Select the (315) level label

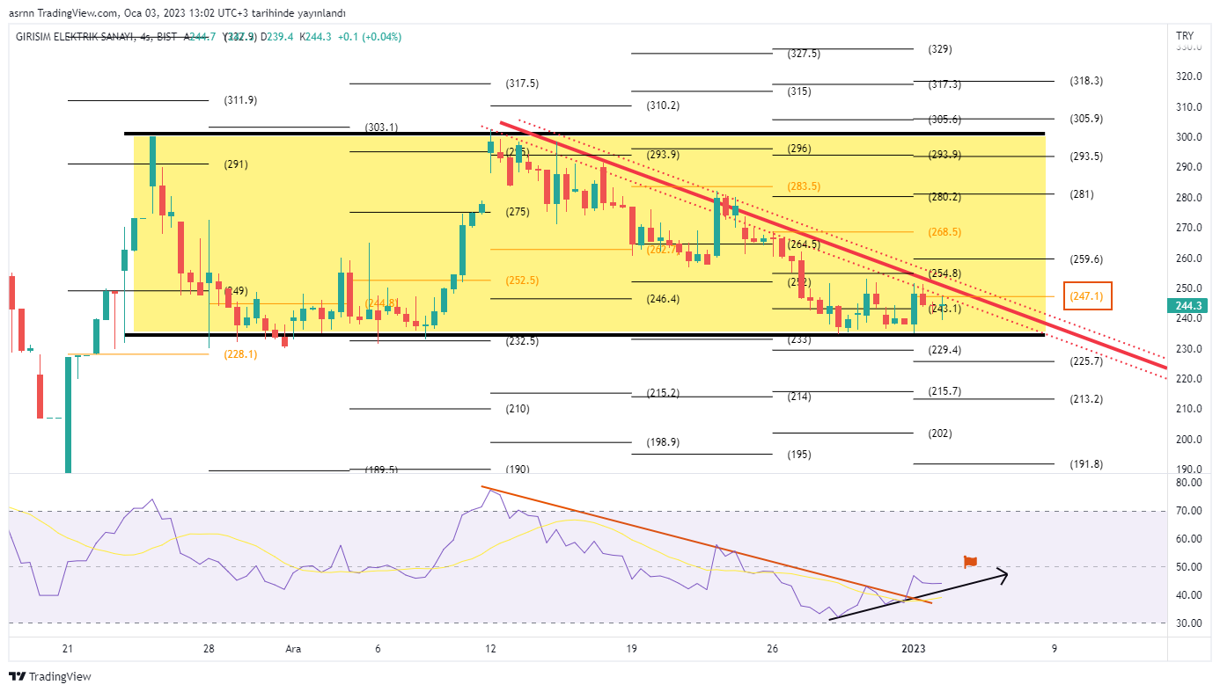[799, 91]
